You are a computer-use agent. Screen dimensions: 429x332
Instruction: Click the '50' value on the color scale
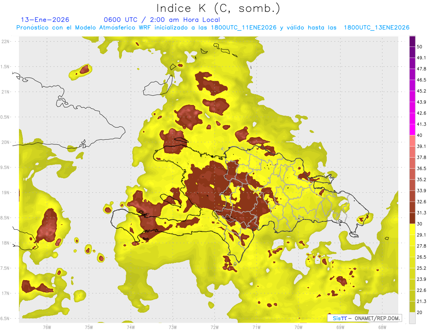pyautogui.click(x=420, y=47)
